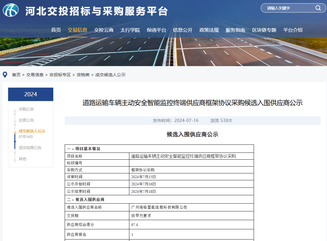Select 成交结果公告 in the timeline sidebar
This screenshot has height=241, width=327.
pos(30,148)
